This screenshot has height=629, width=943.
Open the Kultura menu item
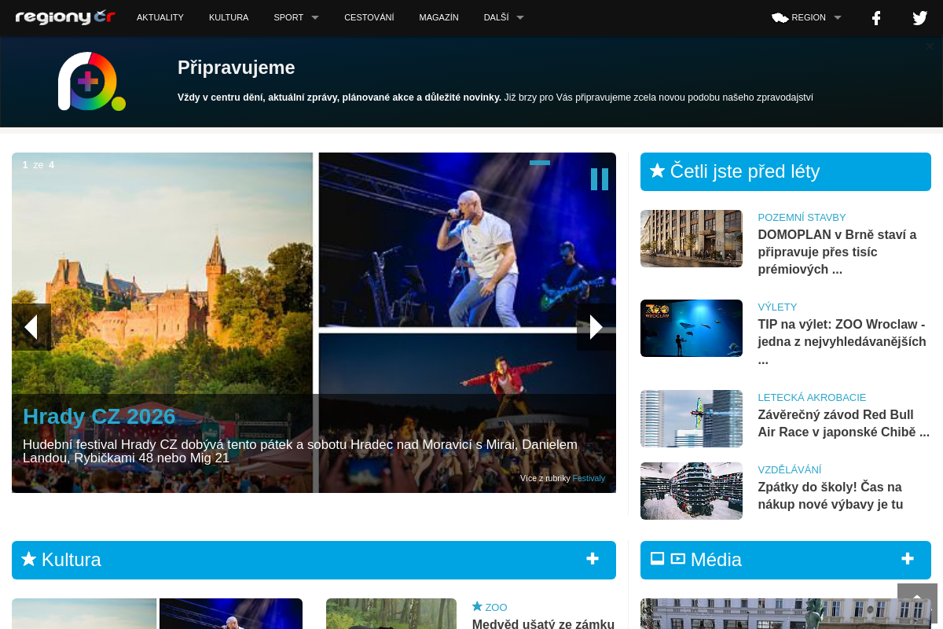[229, 17]
